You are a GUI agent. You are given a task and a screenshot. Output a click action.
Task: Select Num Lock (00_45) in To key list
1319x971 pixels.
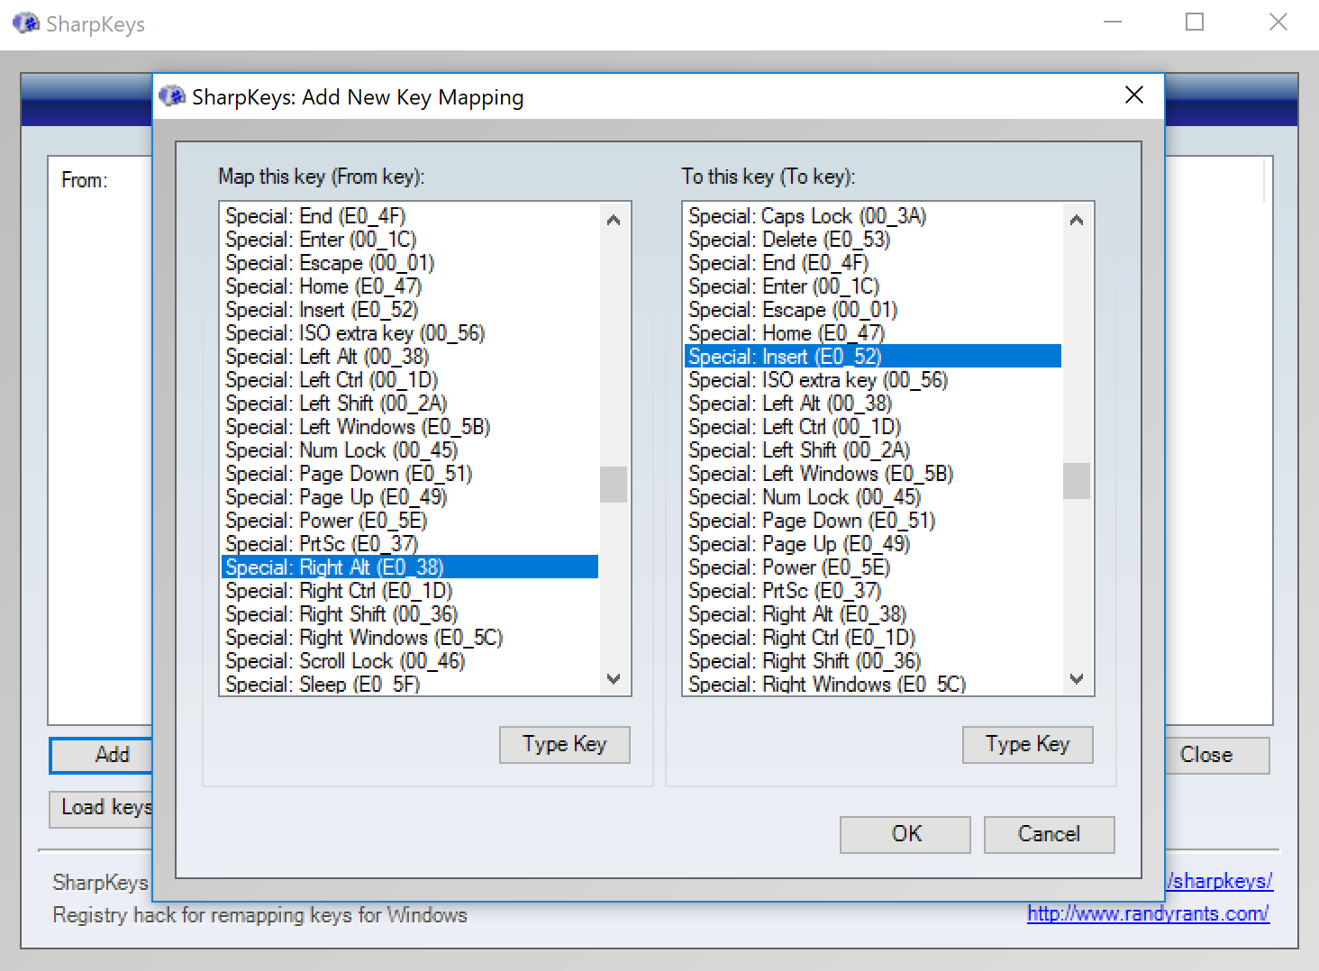coord(873,497)
